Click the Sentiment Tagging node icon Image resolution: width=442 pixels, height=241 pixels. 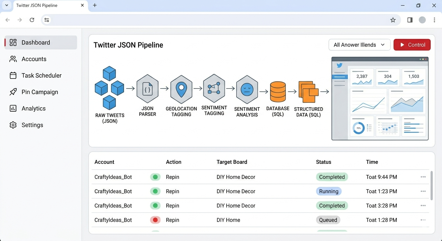coord(214,88)
